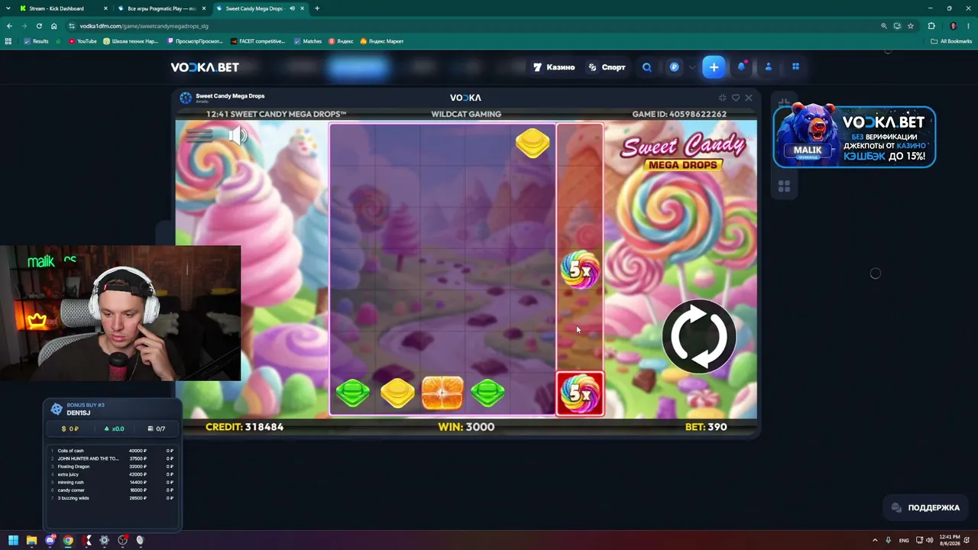Close the Sweet Candy Mega Drops game panel
The image size is (978, 550).
click(x=749, y=98)
